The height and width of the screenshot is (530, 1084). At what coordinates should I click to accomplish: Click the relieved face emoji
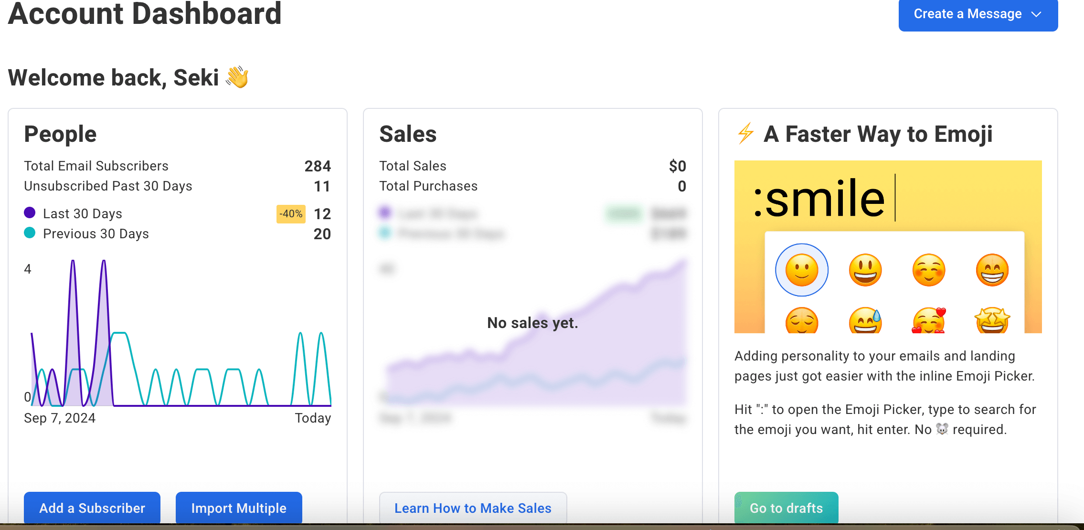point(801,321)
